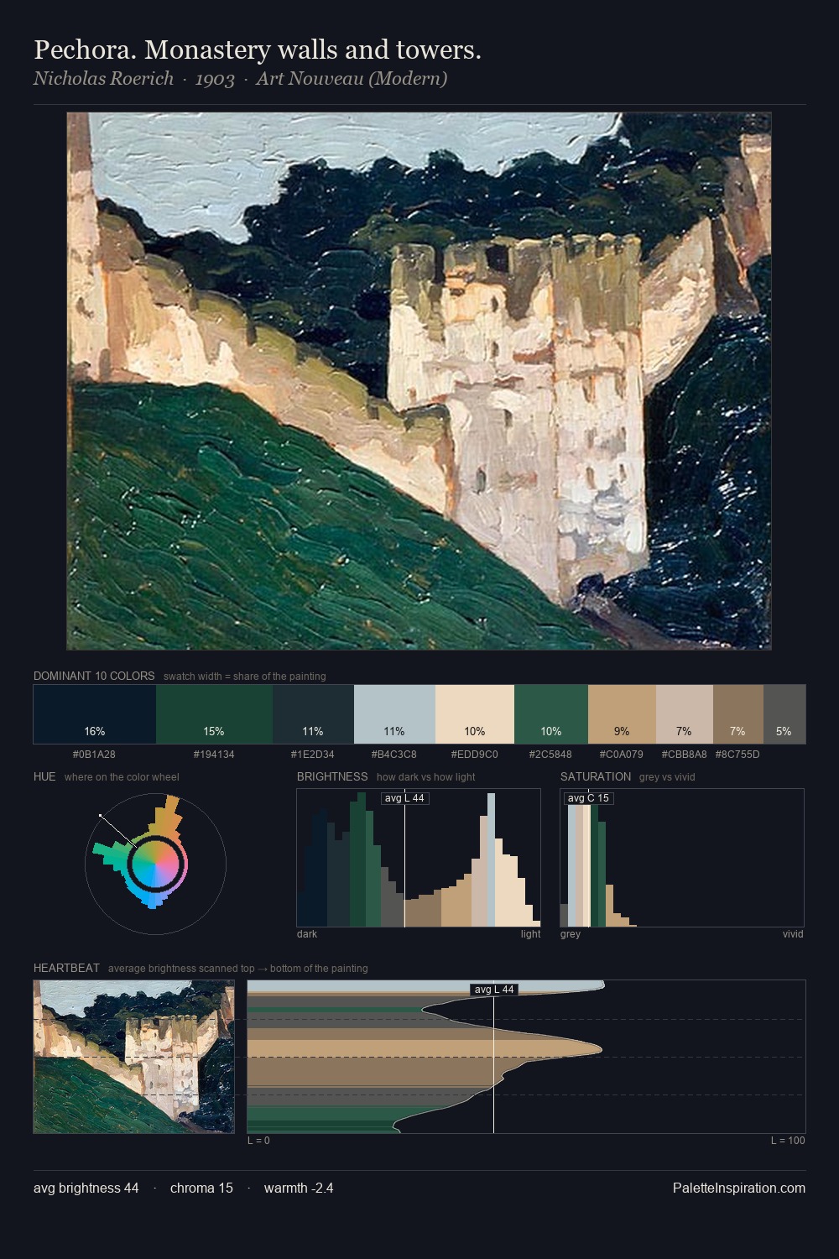Click the hex code #8C755D text
839x1259 pixels.
[x=738, y=755]
